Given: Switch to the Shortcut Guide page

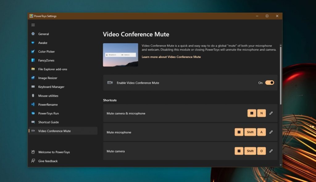Looking at the screenshot, I should tap(48, 122).
